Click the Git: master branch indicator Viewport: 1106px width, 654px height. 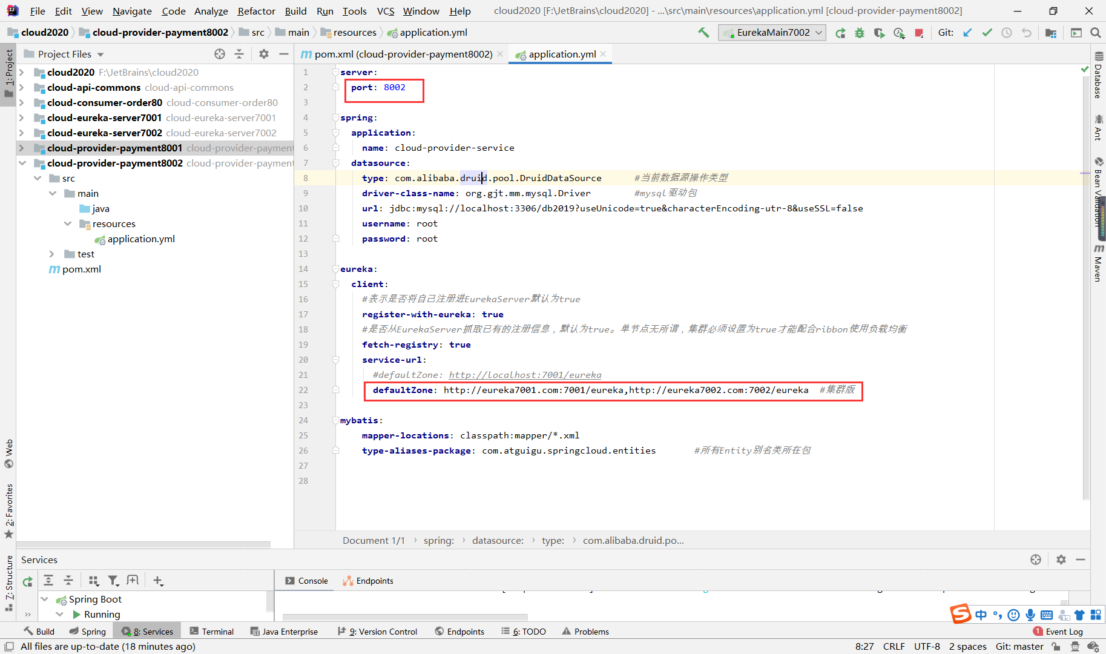(x=1019, y=647)
